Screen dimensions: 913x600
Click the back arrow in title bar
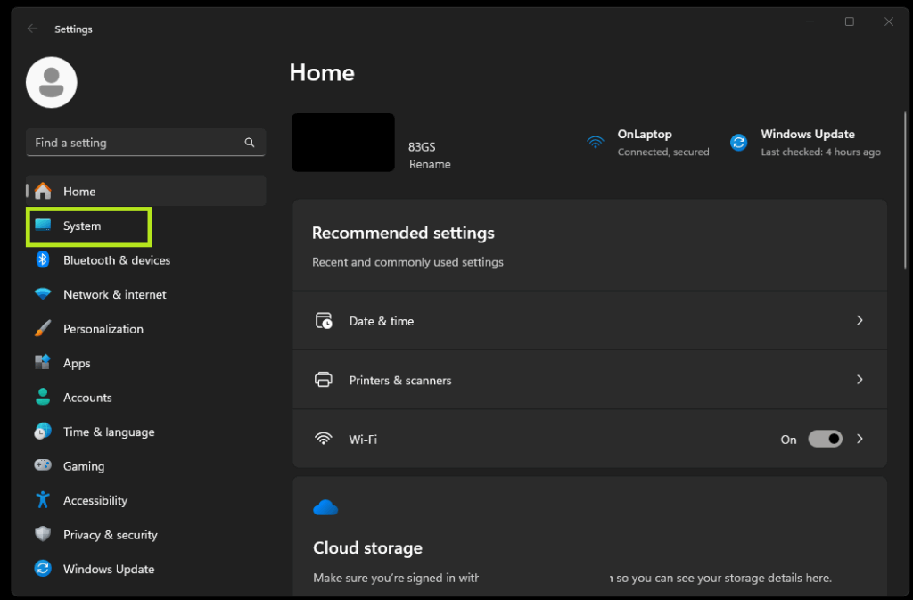(x=32, y=29)
